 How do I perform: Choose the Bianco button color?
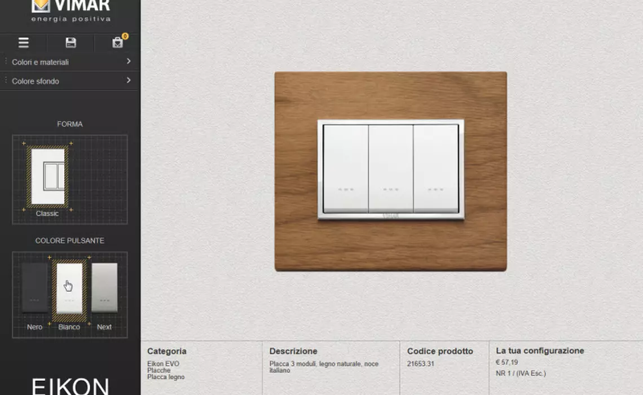pos(69,289)
